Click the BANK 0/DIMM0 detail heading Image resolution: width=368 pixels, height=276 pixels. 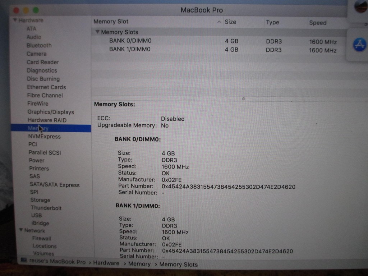(138, 139)
